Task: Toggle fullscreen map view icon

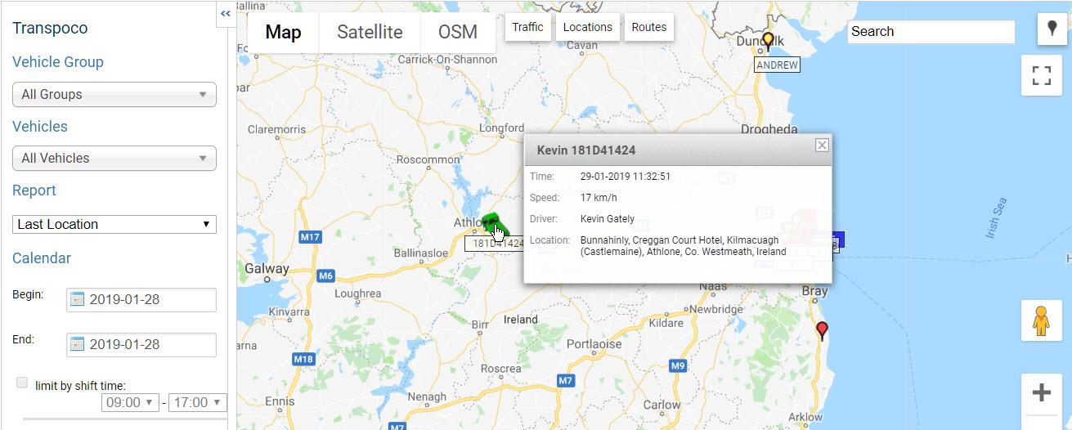Action: point(1041,76)
